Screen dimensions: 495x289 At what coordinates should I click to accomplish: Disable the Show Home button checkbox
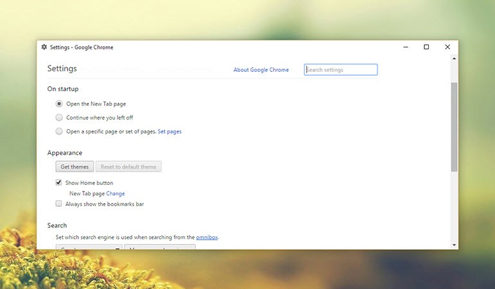tap(59, 183)
